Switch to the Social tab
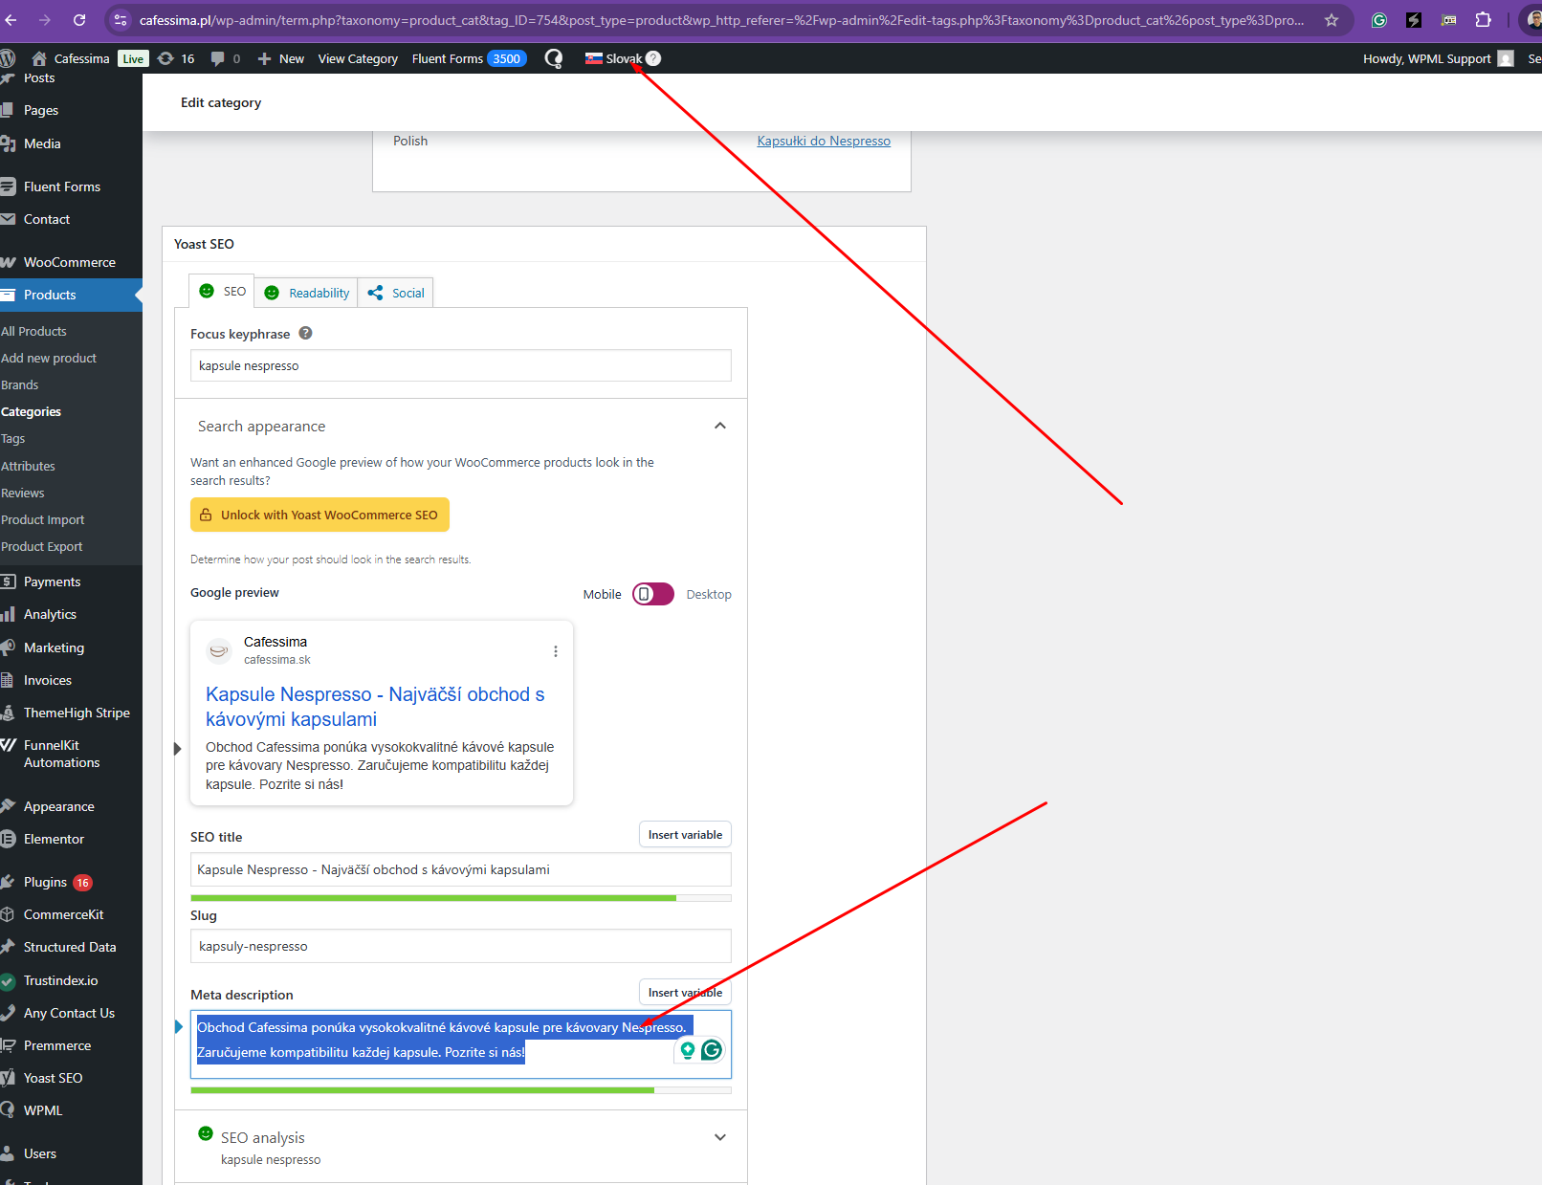The width and height of the screenshot is (1542, 1185). (396, 293)
